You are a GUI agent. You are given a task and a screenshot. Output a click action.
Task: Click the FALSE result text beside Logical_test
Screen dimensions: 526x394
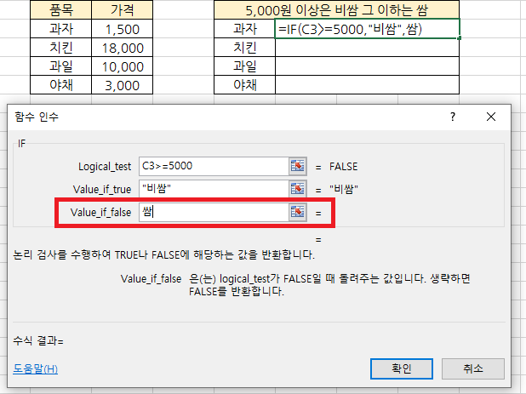point(344,166)
